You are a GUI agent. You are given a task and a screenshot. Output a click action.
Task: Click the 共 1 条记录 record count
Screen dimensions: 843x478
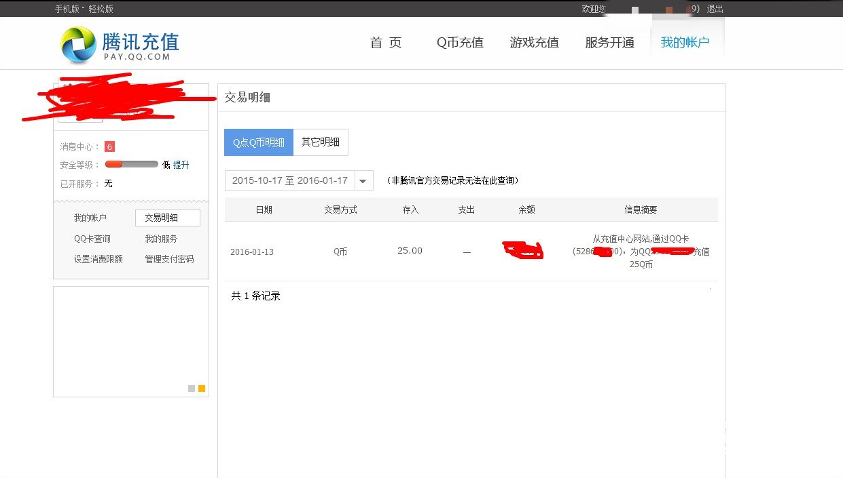coord(255,296)
